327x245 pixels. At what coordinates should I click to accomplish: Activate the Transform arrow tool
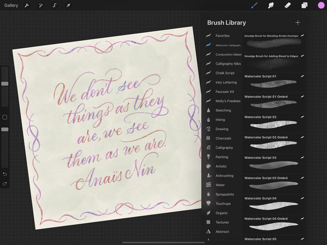[x=68, y=5]
